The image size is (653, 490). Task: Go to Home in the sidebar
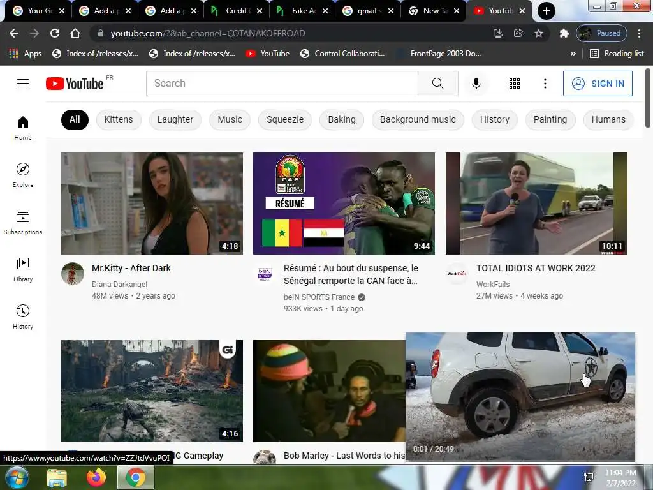pyautogui.click(x=23, y=128)
